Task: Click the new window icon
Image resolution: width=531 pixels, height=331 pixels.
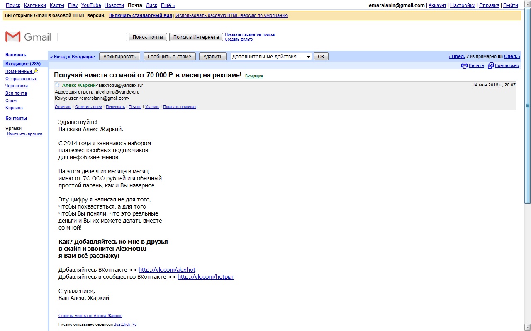Action: [x=491, y=65]
